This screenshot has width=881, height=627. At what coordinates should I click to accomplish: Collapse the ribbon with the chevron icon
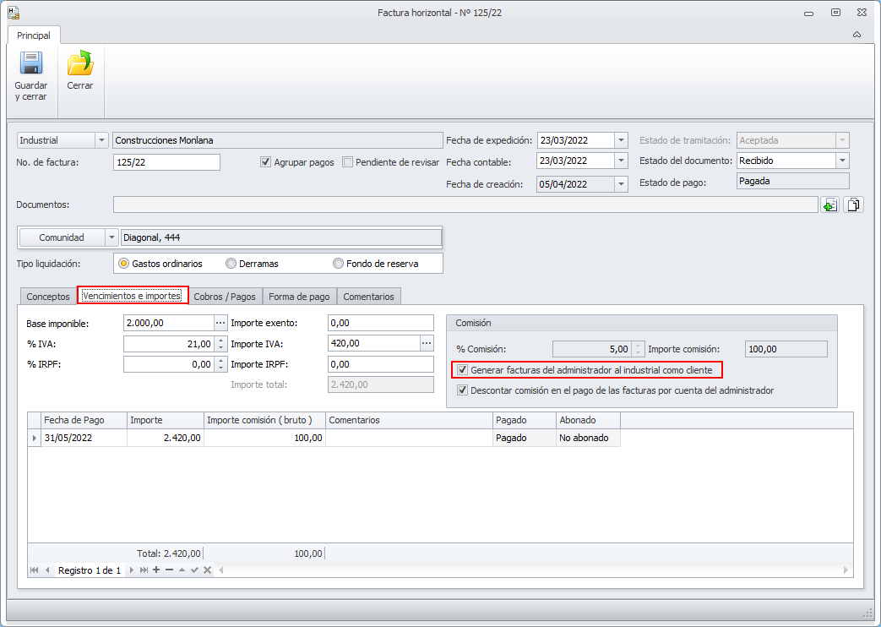point(857,35)
